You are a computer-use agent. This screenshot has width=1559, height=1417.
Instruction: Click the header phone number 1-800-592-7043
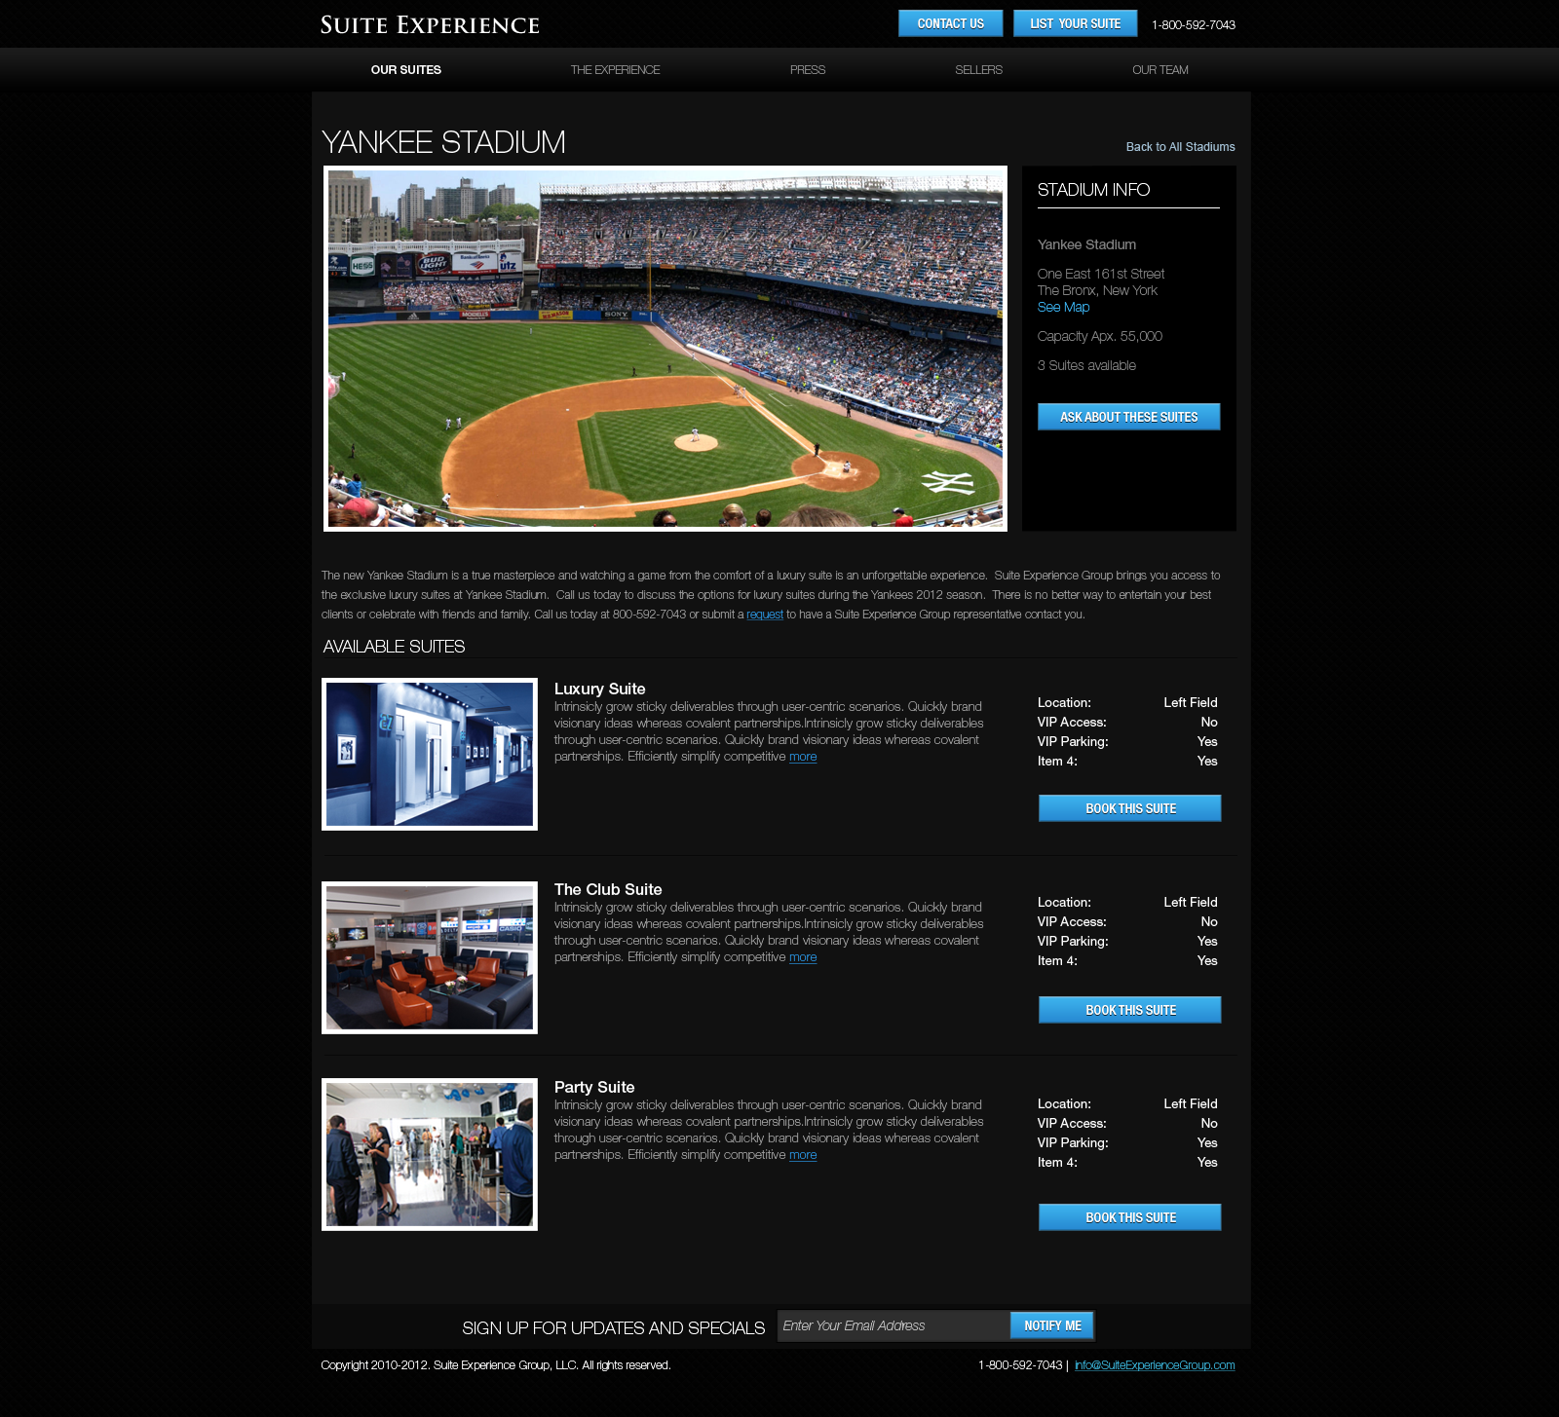[1193, 25]
